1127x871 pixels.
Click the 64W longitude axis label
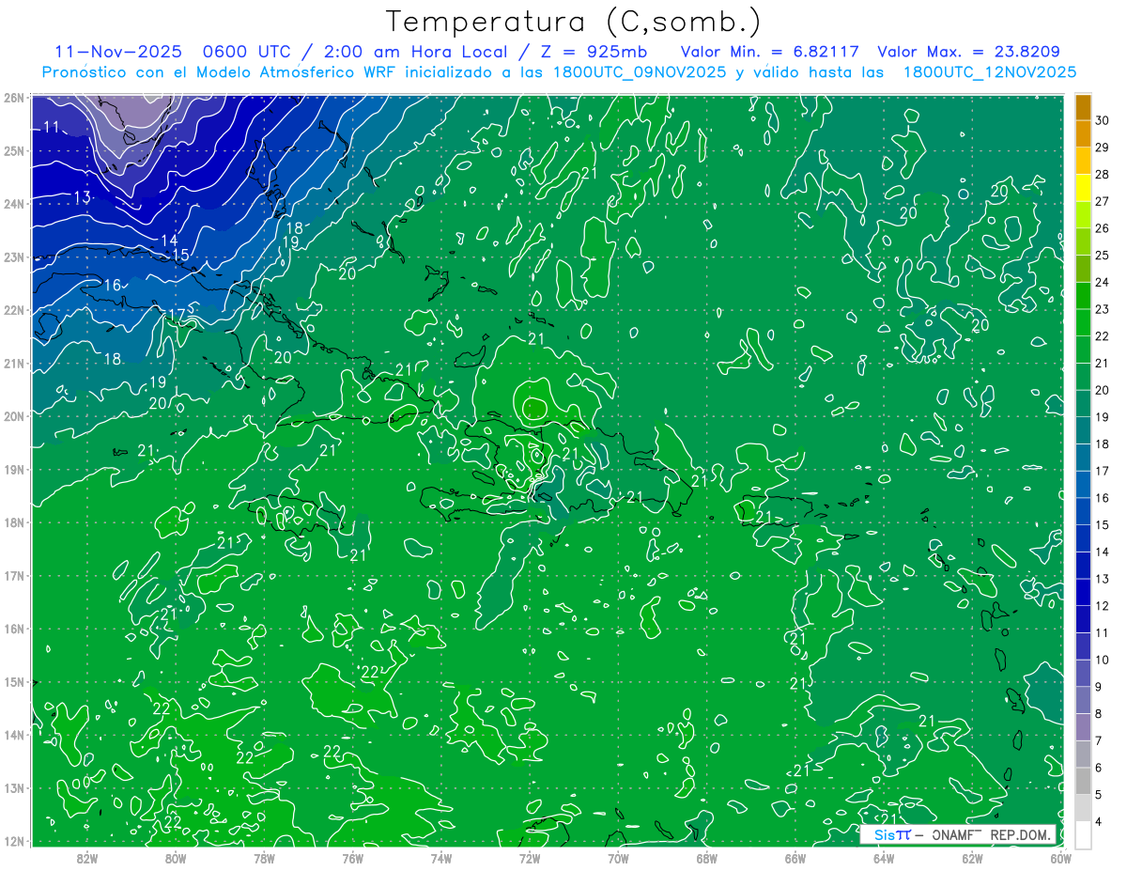pyautogui.click(x=884, y=858)
